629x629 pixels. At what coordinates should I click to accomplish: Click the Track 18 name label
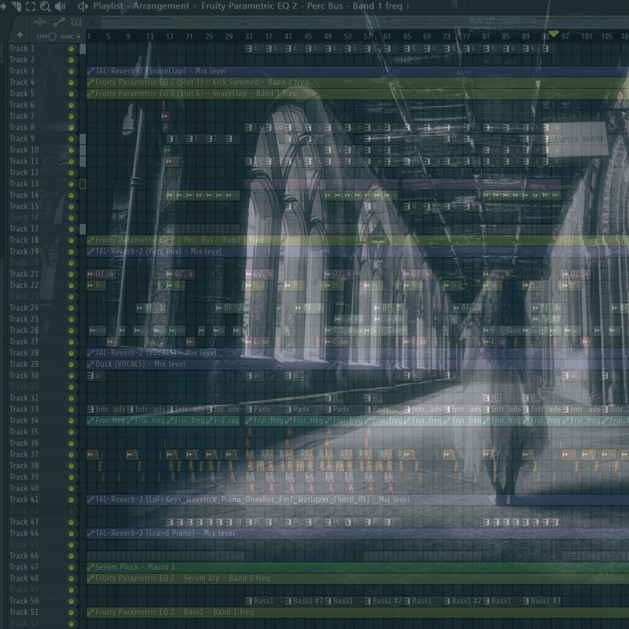click(x=24, y=240)
